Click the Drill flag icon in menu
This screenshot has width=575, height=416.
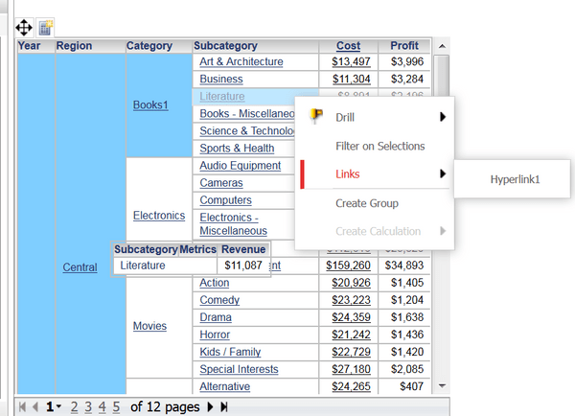[317, 117]
